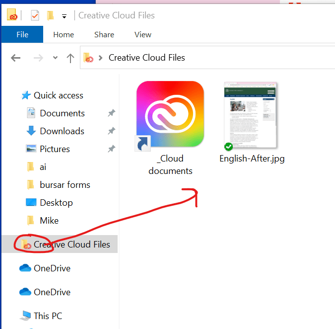Open the Mike folder in sidebar
The height and width of the screenshot is (329, 335).
click(49, 221)
